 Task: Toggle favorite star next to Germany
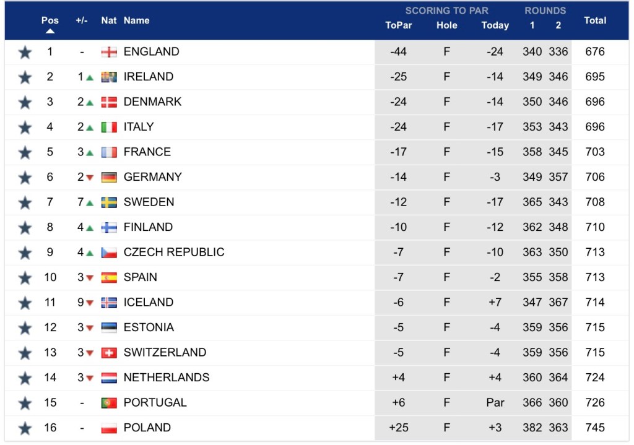point(25,178)
